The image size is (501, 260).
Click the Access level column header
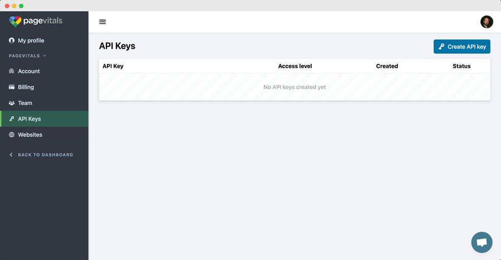(x=294, y=66)
